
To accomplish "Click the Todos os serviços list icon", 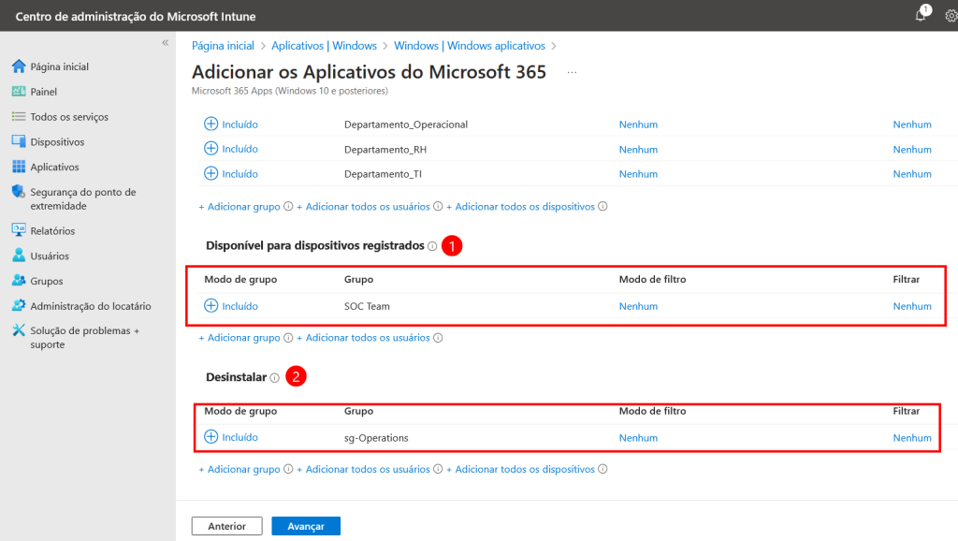I will [19, 116].
